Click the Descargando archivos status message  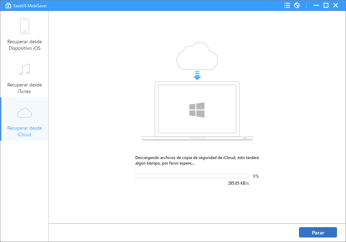click(197, 160)
